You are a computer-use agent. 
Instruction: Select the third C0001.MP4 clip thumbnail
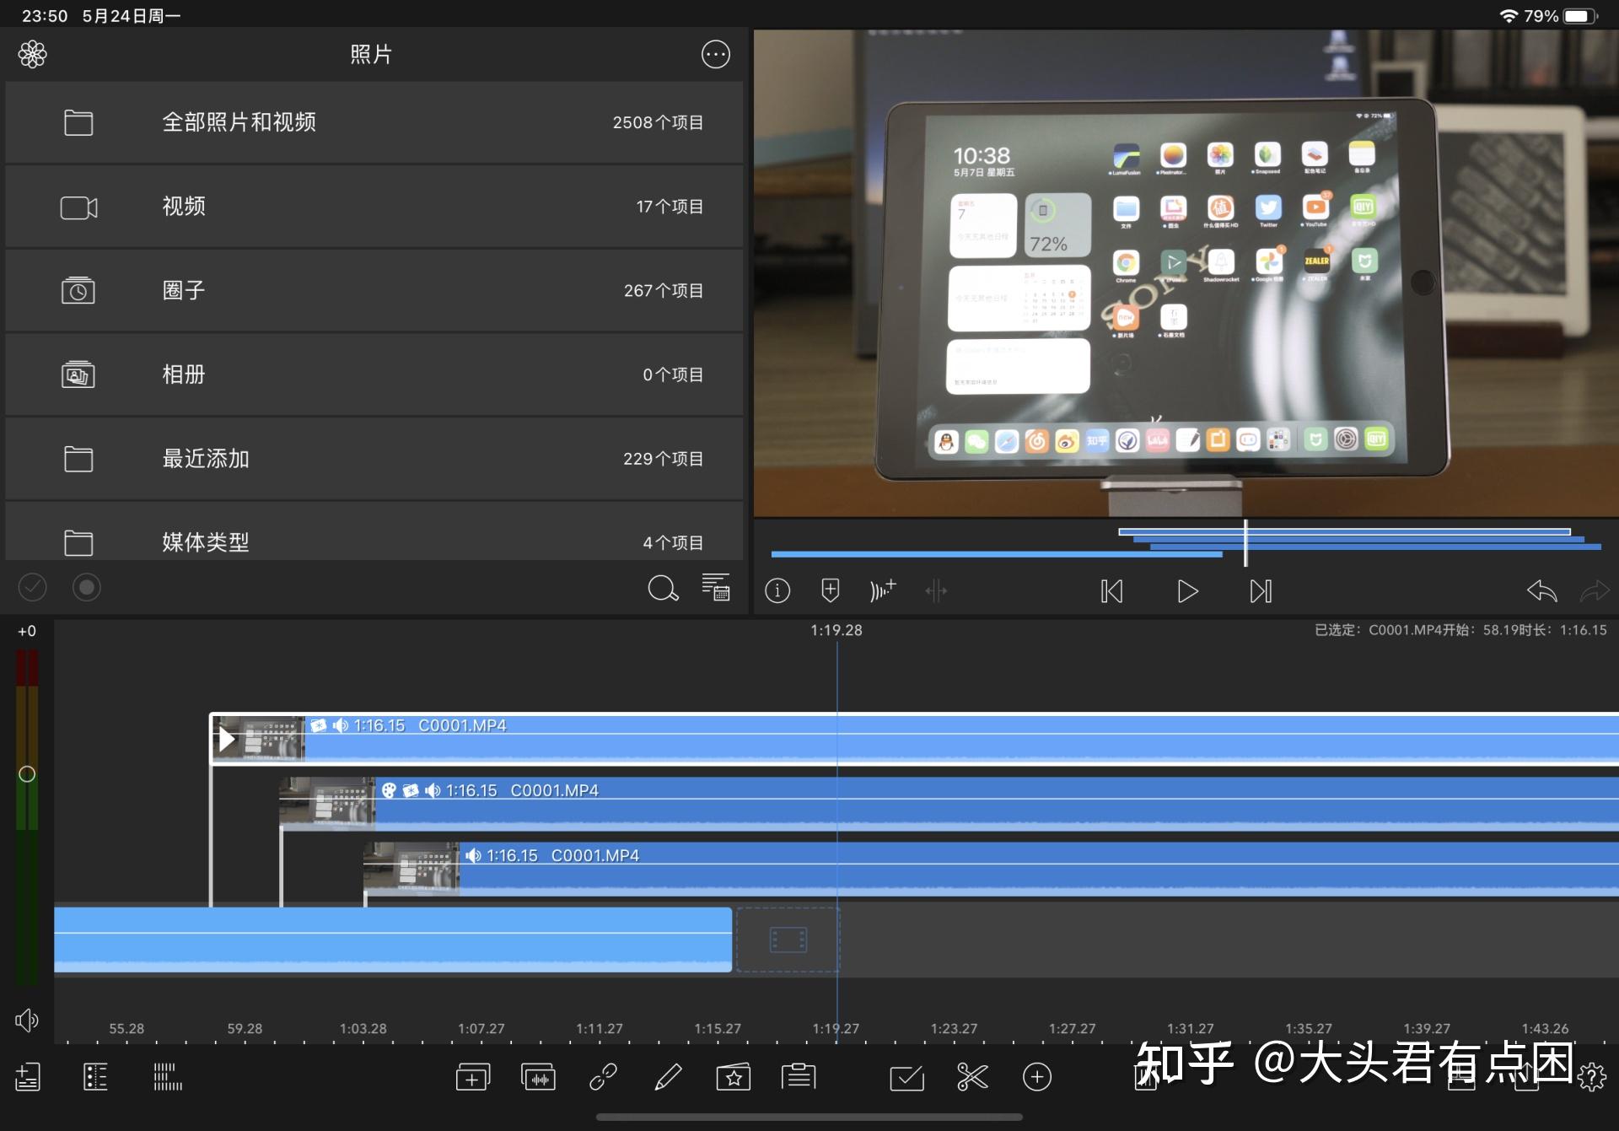(411, 868)
